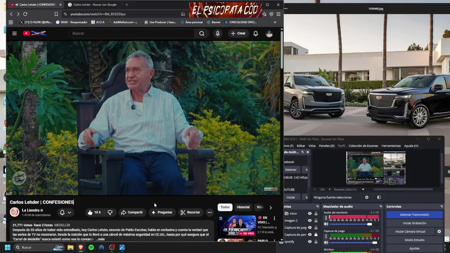Open La Liendra channel avatar
The height and width of the screenshot is (253, 450).
14,212
